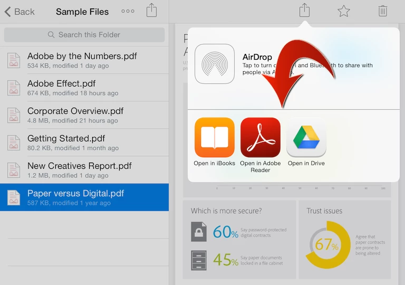Image resolution: width=405 pixels, height=285 pixels.
Task: Star the document as favorite
Action: [x=344, y=11]
